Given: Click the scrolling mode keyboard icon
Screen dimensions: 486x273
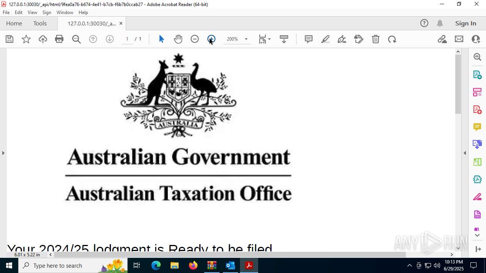Looking at the screenshot, I should [x=284, y=39].
